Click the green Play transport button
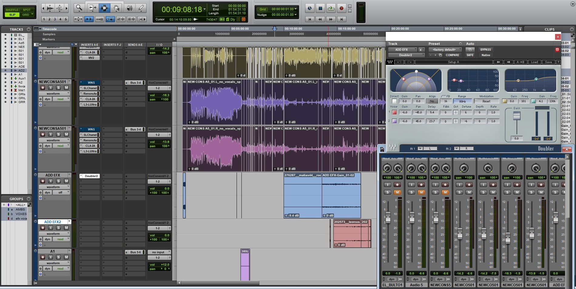576x289 pixels. click(331, 8)
